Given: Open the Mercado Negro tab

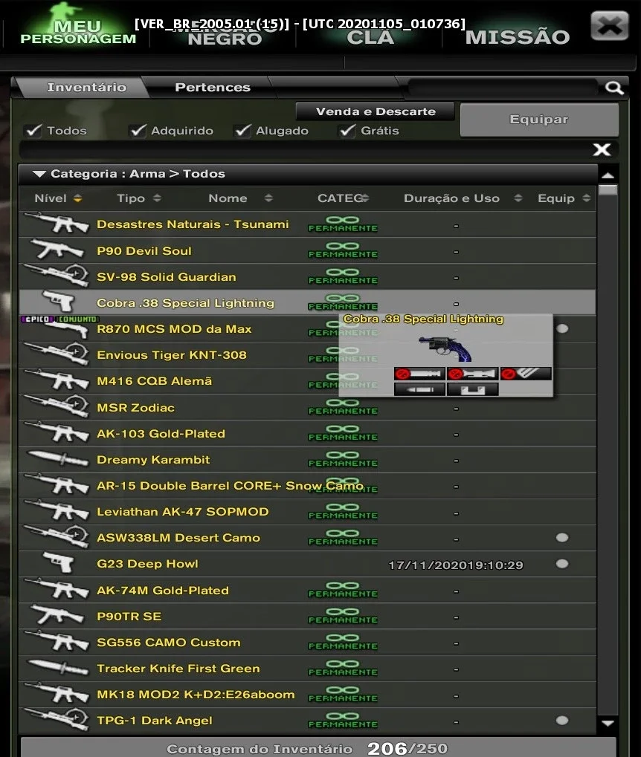Looking at the screenshot, I should (224, 33).
